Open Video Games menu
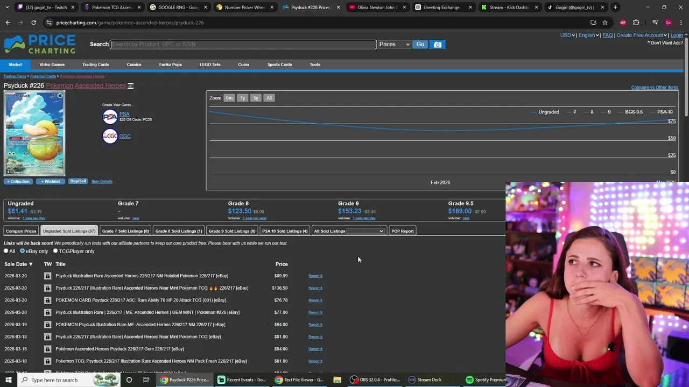The image size is (689, 387). (52, 64)
